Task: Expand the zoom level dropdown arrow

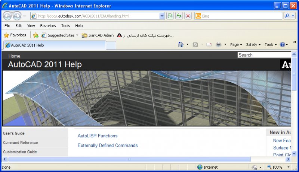Action: click(288, 167)
